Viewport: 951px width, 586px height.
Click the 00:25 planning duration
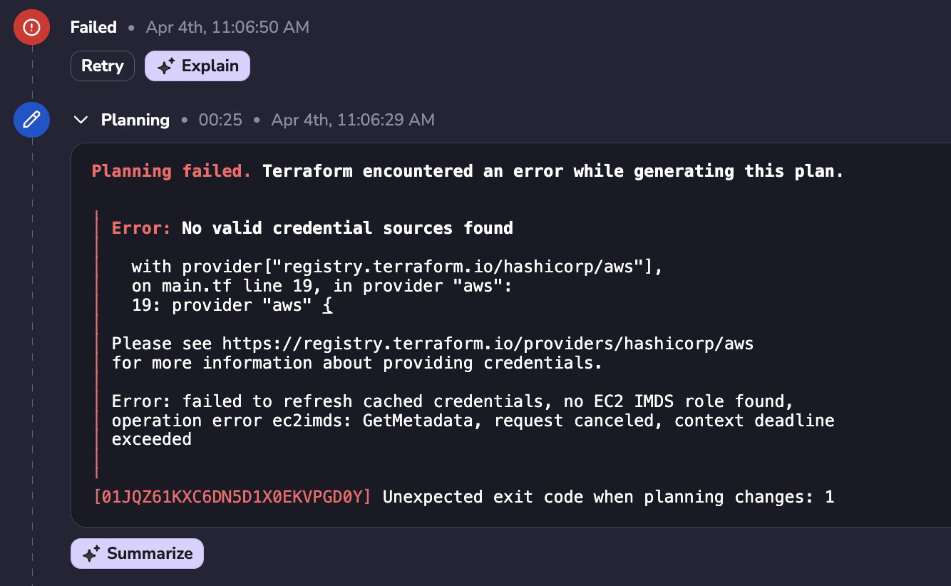click(x=220, y=120)
